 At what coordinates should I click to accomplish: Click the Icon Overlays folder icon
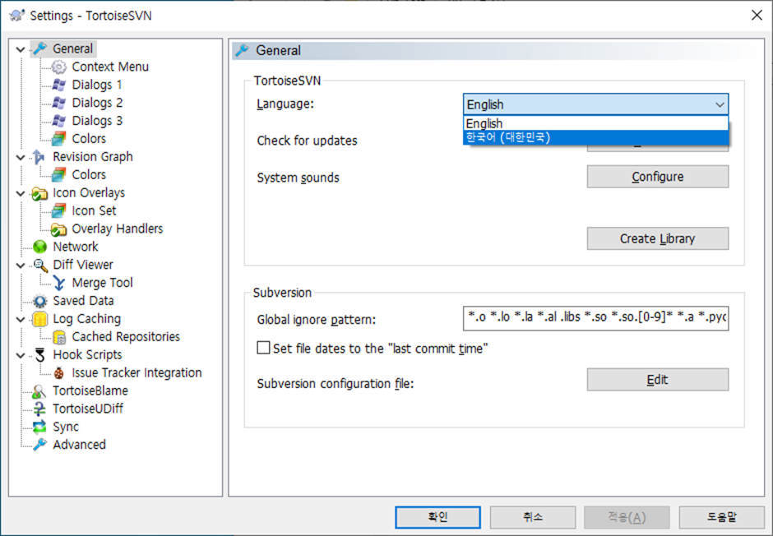coord(40,193)
